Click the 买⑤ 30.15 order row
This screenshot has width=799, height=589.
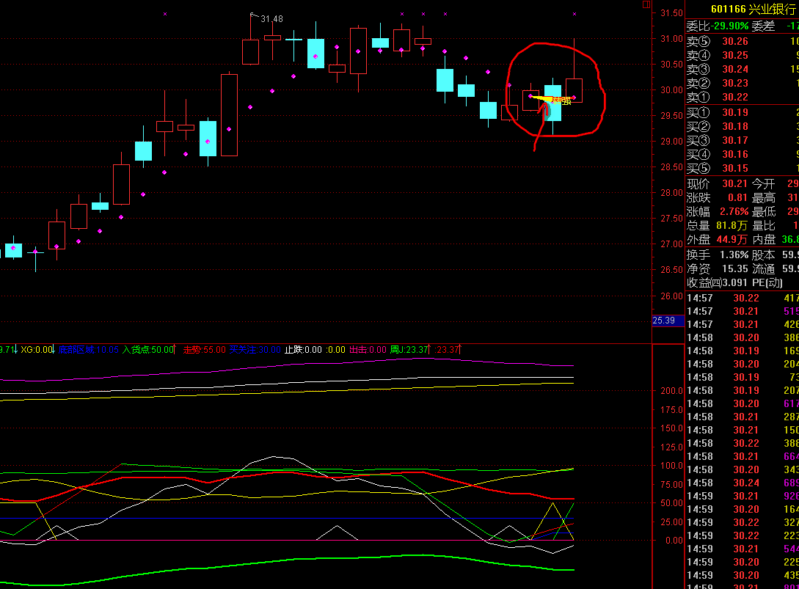(x=742, y=168)
